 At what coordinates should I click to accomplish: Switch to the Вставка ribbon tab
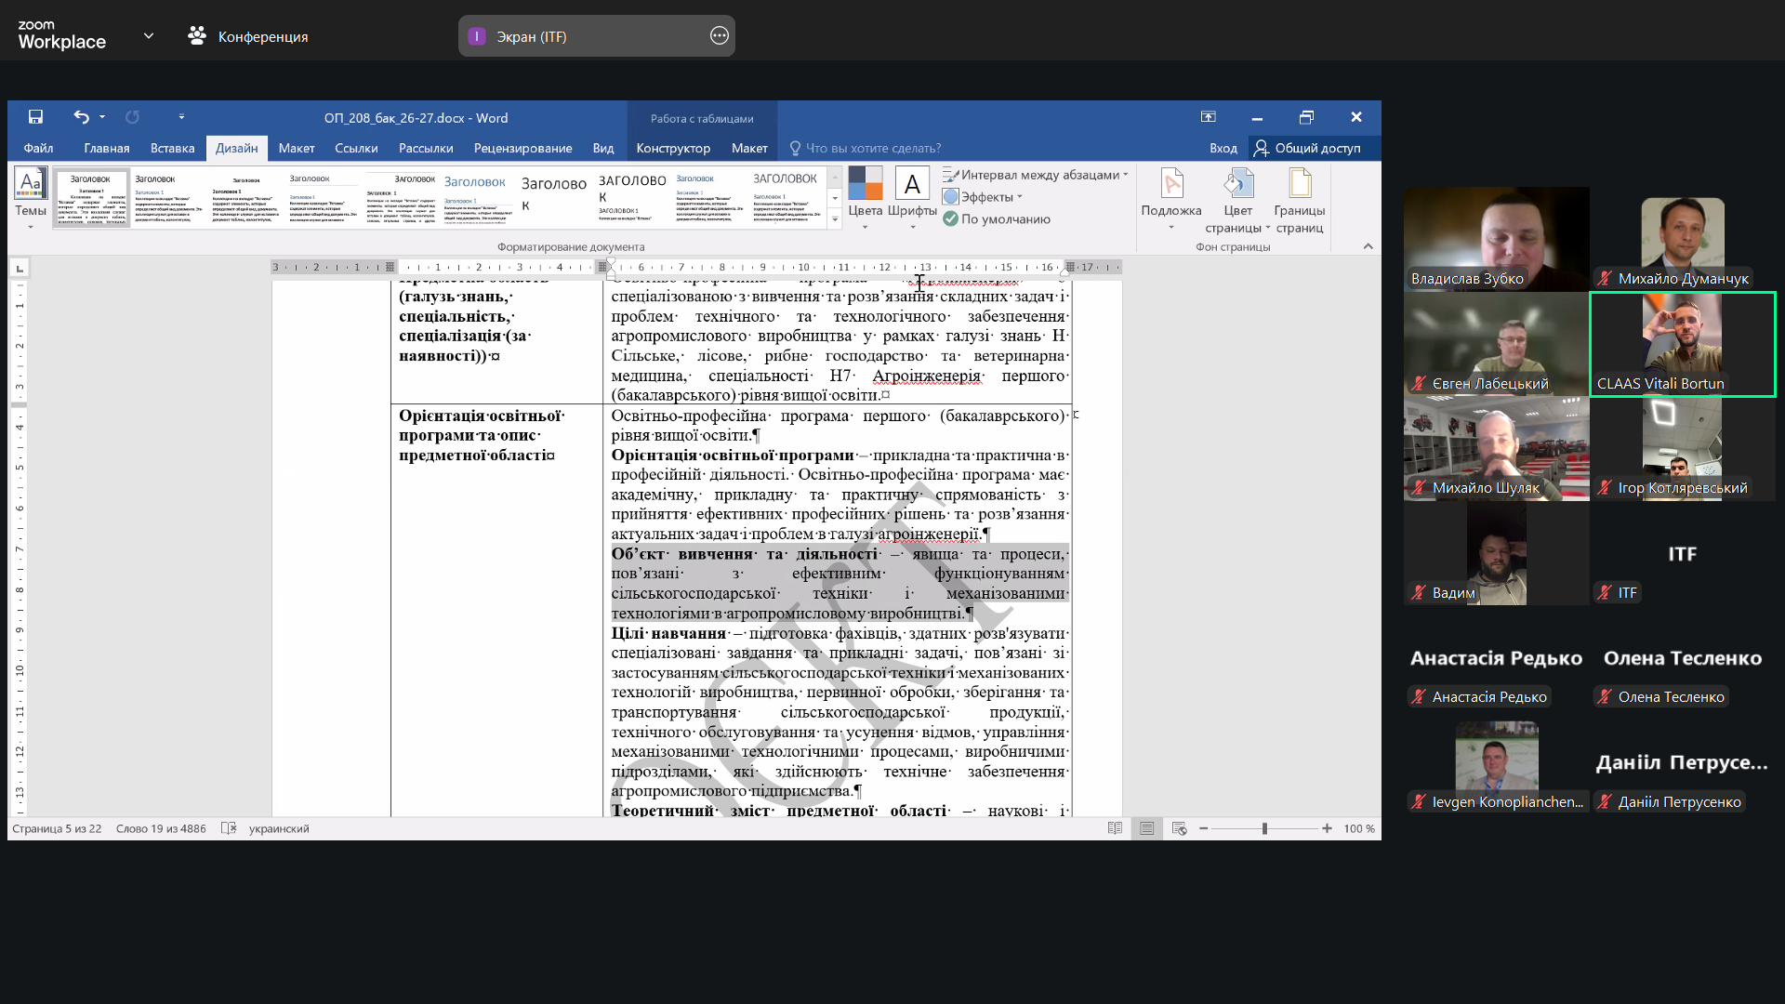pos(172,148)
